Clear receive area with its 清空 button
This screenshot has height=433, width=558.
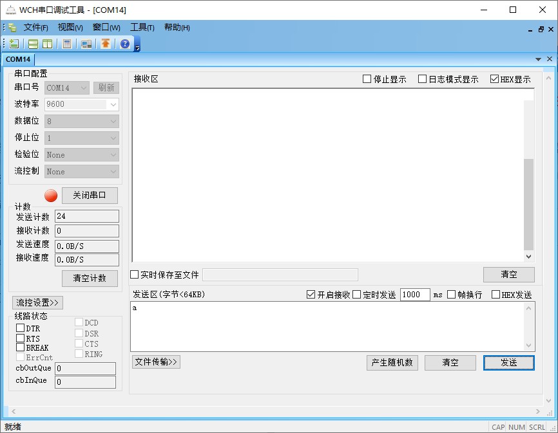click(x=509, y=275)
